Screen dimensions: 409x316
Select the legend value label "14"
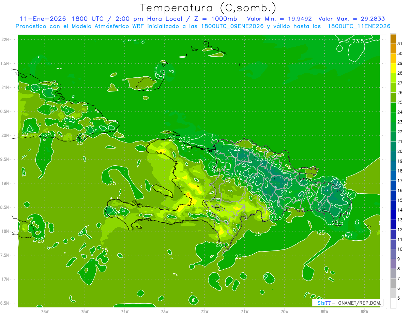pos(400,210)
